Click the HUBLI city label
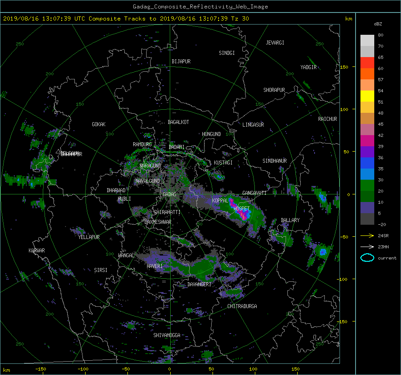This screenshot has height=375, width=401. tap(124, 199)
